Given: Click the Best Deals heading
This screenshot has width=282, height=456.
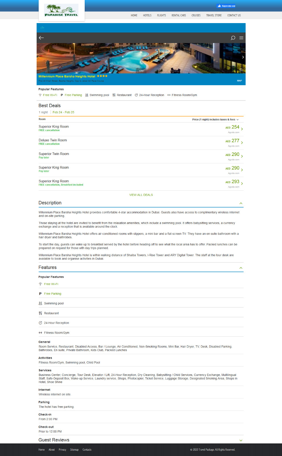Looking at the screenshot, I should pyautogui.click(x=49, y=106).
